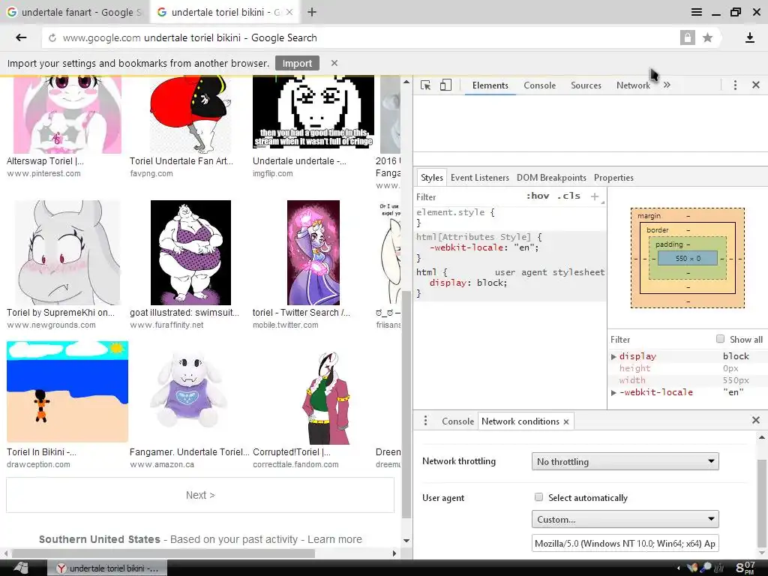The image size is (768, 576).
Task: Toggle the device toolbar icon
Action: 445,85
